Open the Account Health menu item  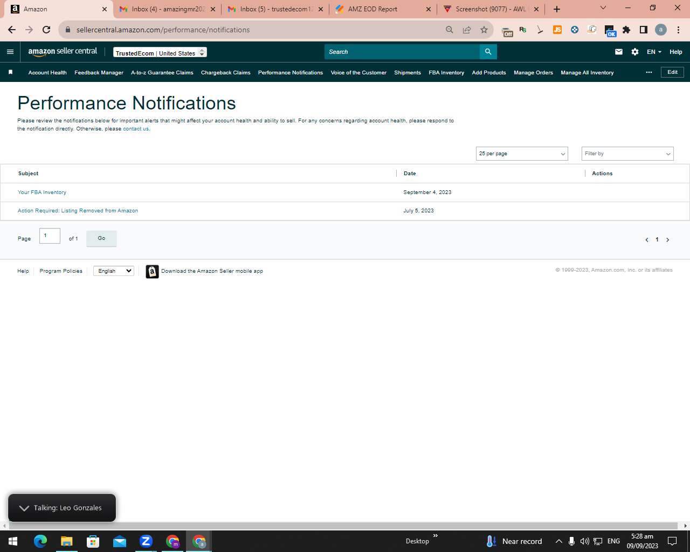click(x=47, y=72)
